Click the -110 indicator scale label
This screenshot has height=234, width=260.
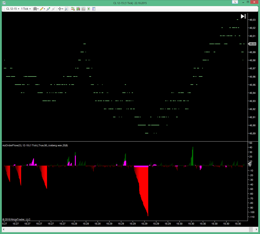pos(252,217)
